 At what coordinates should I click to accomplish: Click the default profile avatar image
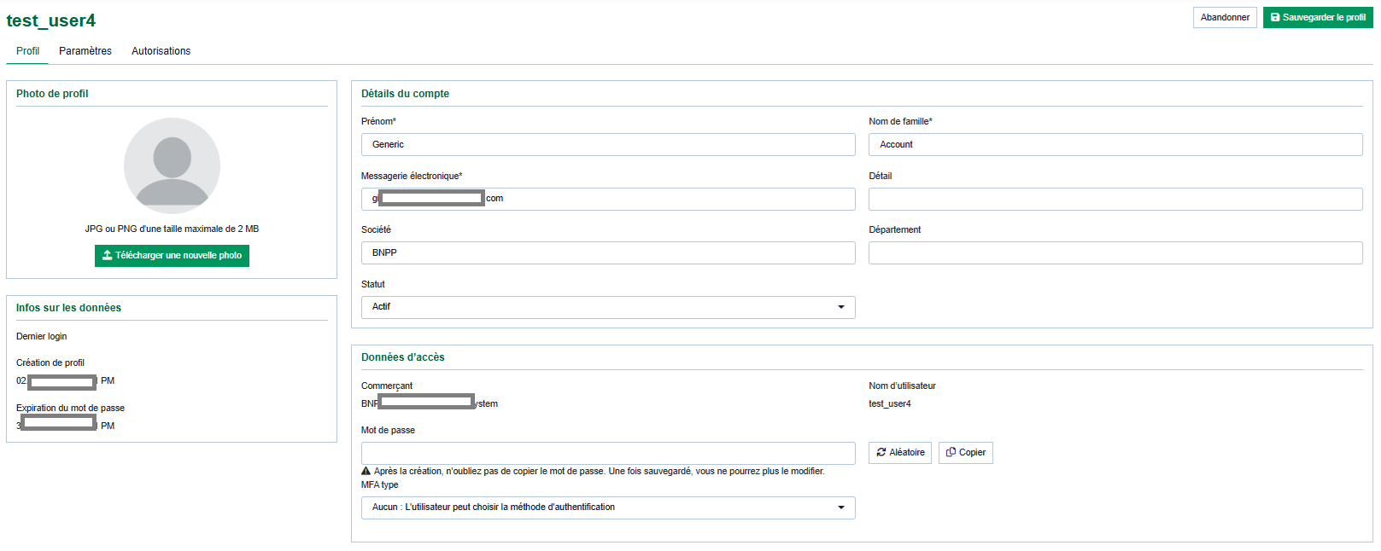172,165
